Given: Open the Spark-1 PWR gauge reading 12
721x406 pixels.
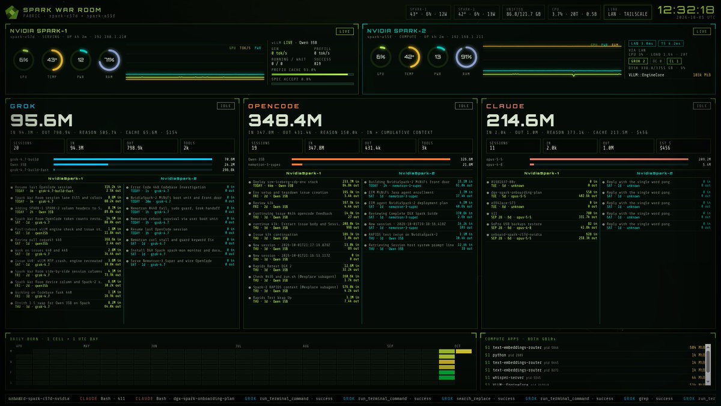Looking at the screenshot, I should [81, 60].
